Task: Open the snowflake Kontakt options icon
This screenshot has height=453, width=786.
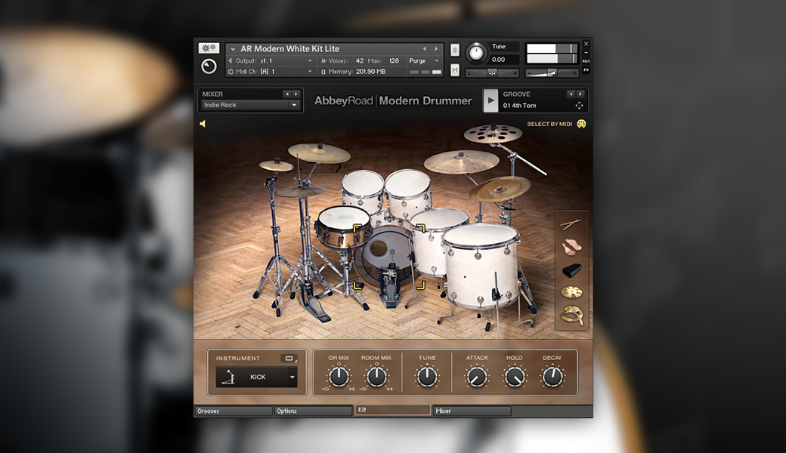Action: coord(209,48)
